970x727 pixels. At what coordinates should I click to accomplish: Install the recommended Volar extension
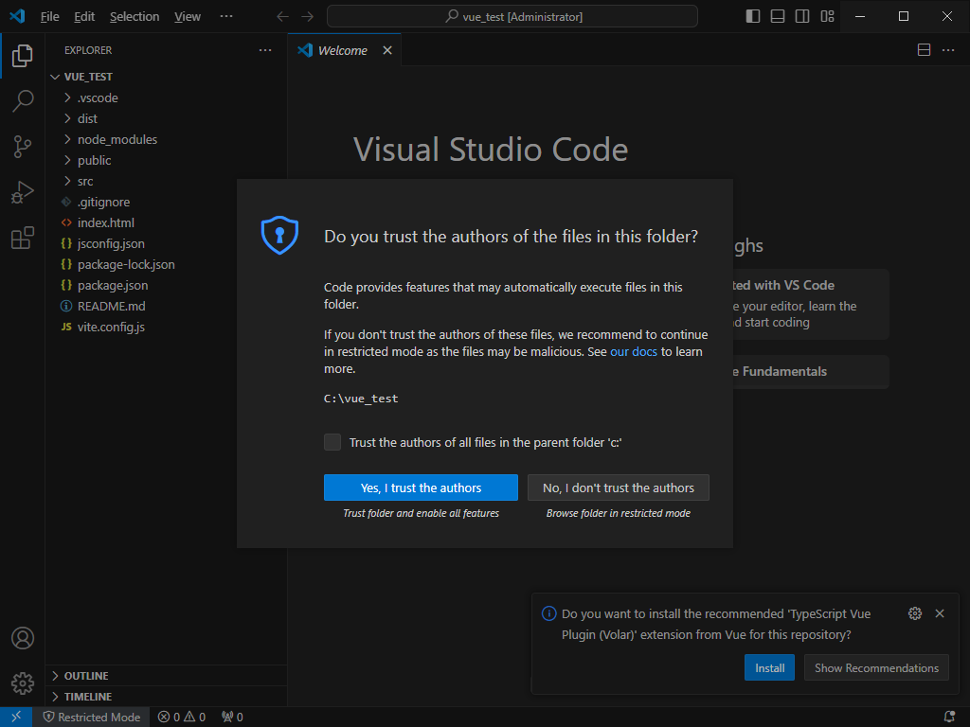tap(769, 667)
